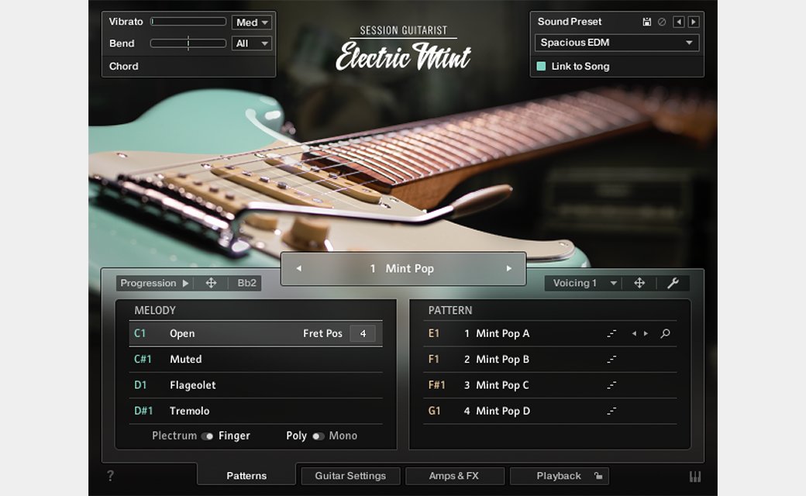Click the Progression button
Screen dimensions: 806x496
coord(153,283)
